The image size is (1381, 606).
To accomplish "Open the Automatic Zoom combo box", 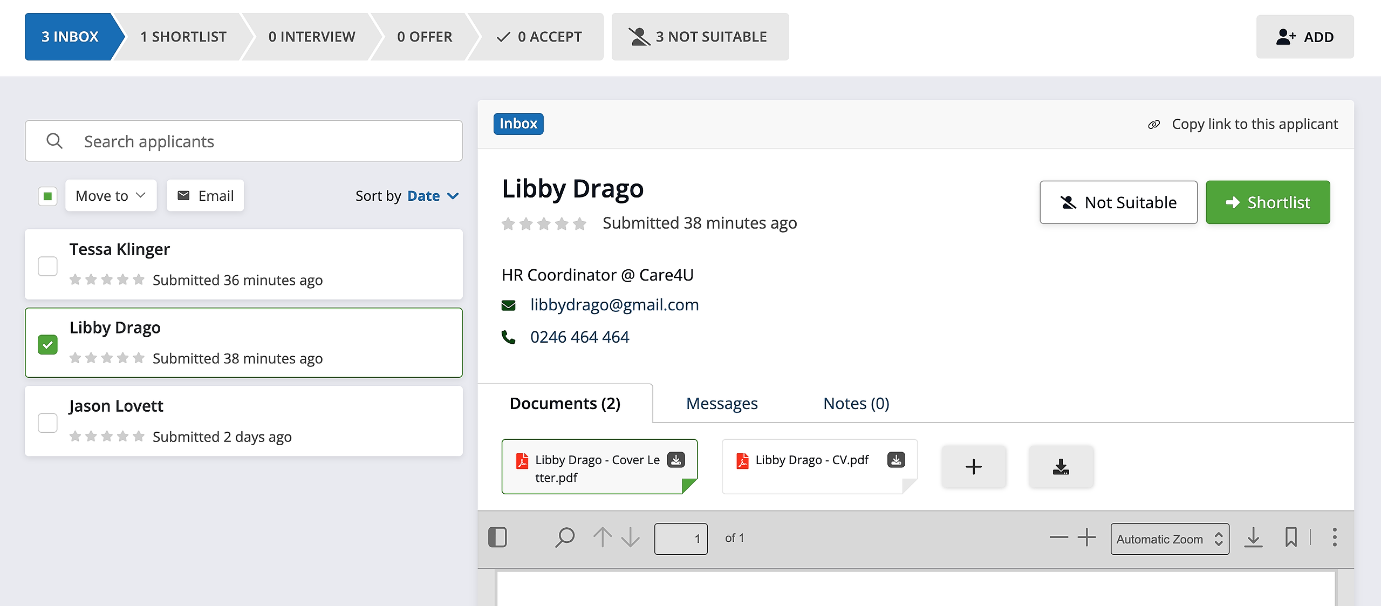I will click(1170, 539).
